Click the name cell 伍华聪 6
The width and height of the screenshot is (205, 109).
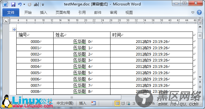click(82, 79)
